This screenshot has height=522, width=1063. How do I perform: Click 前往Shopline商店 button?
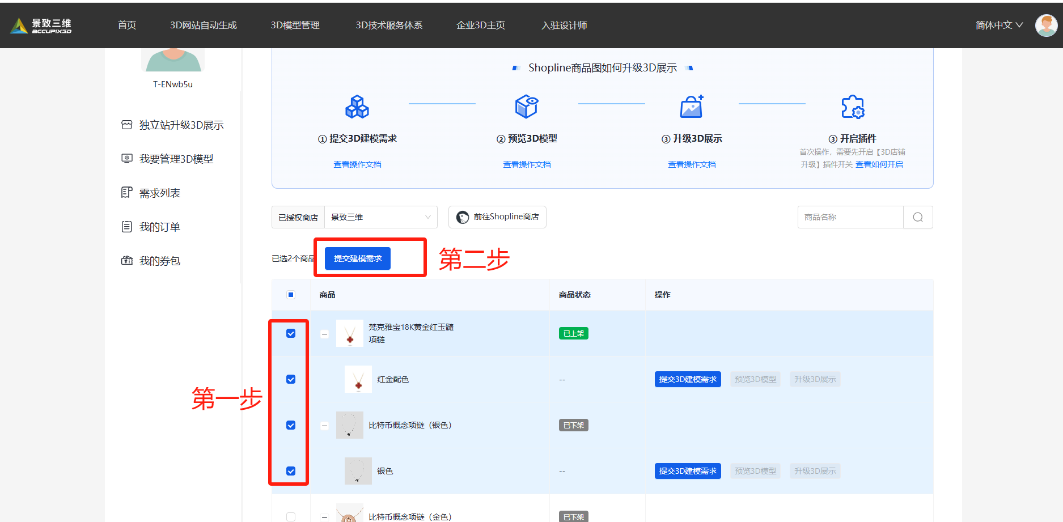pos(497,217)
